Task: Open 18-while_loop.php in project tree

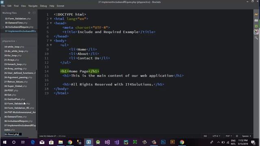Action: coord(14,47)
